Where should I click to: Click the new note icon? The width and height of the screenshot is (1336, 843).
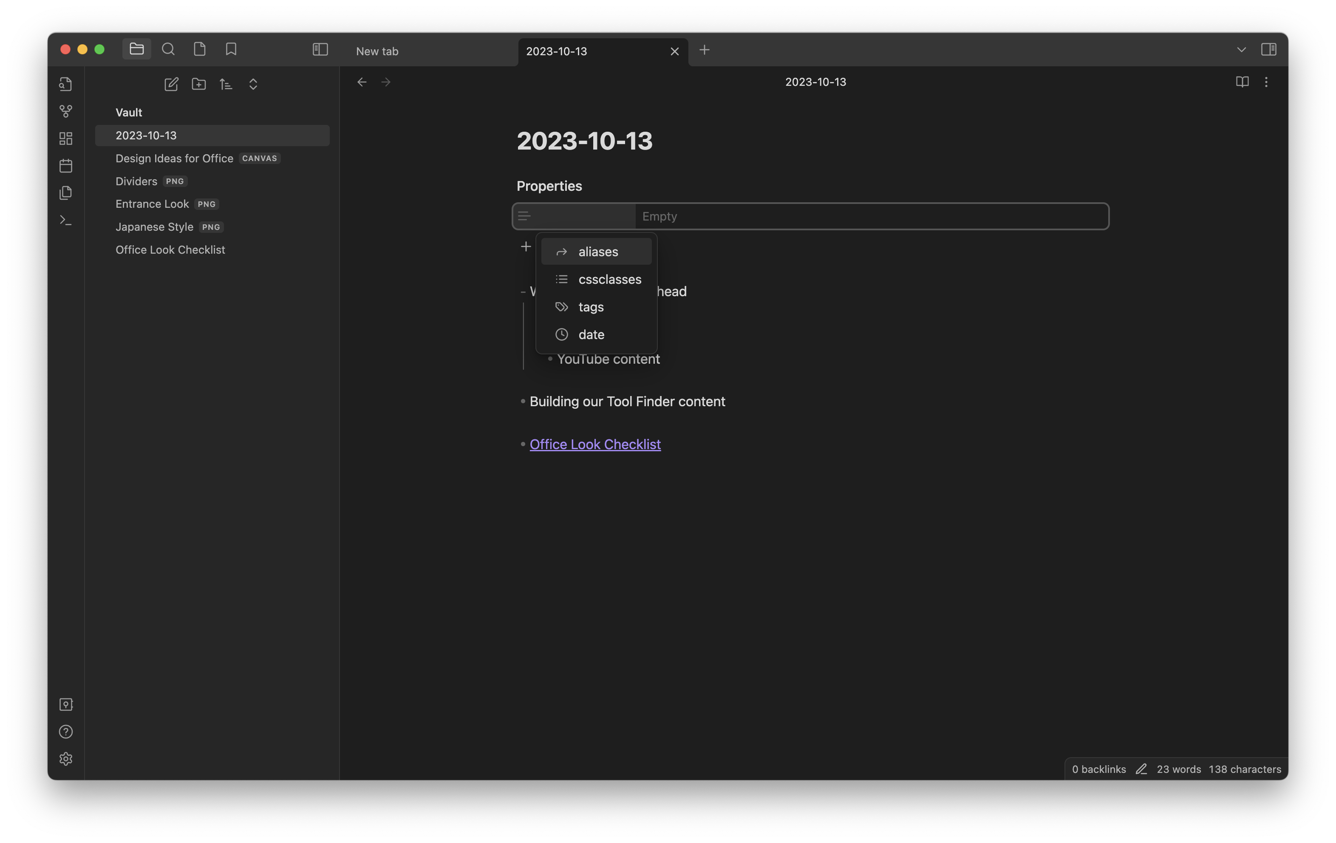click(x=171, y=84)
